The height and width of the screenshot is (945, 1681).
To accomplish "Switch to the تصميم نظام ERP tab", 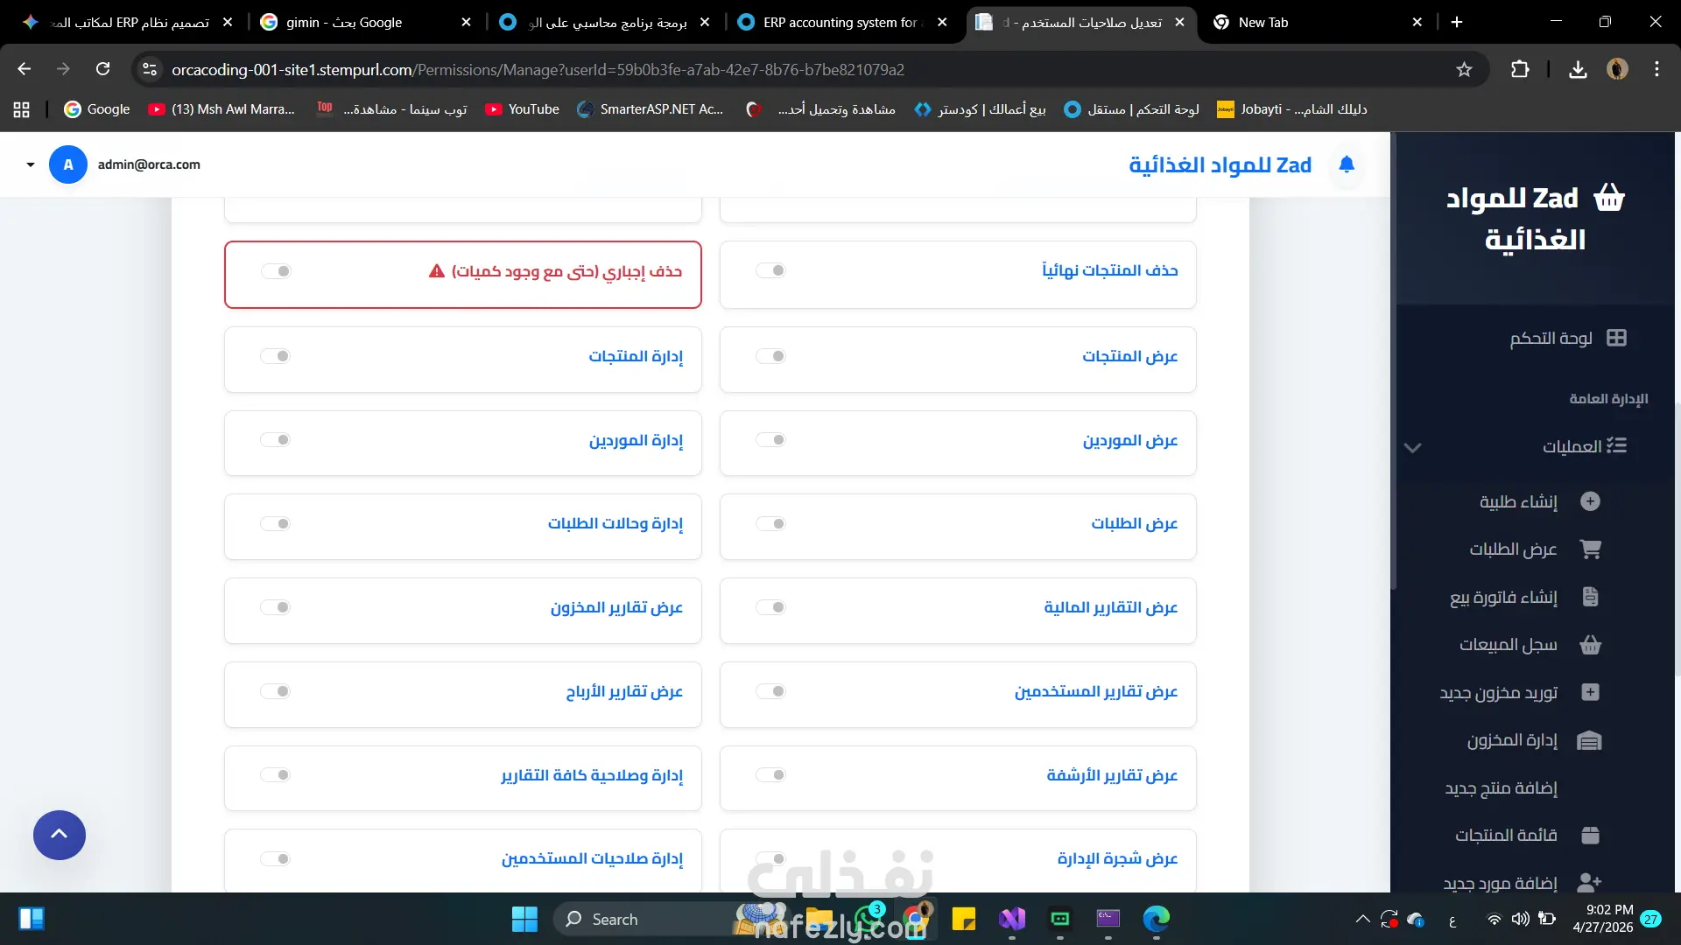I will click(x=128, y=22).
